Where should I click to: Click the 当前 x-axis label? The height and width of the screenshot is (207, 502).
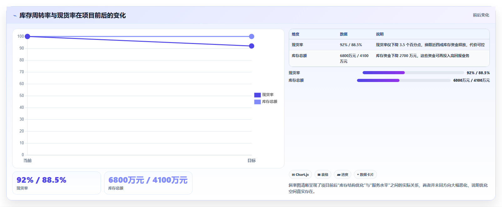click(x=28, y=161)
